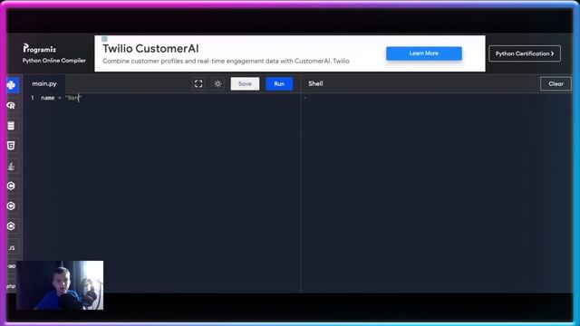Choose the Java compiler icon
Screen dimensions: 580x326
tap(11, 166)
